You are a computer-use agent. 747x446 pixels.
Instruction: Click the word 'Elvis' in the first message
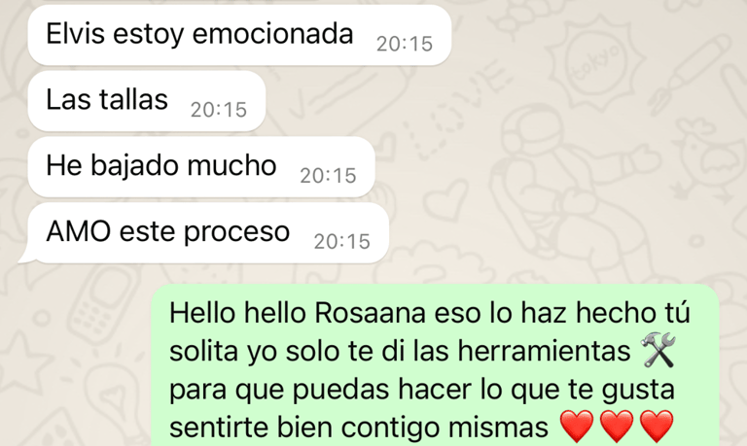tap(75, 34)
